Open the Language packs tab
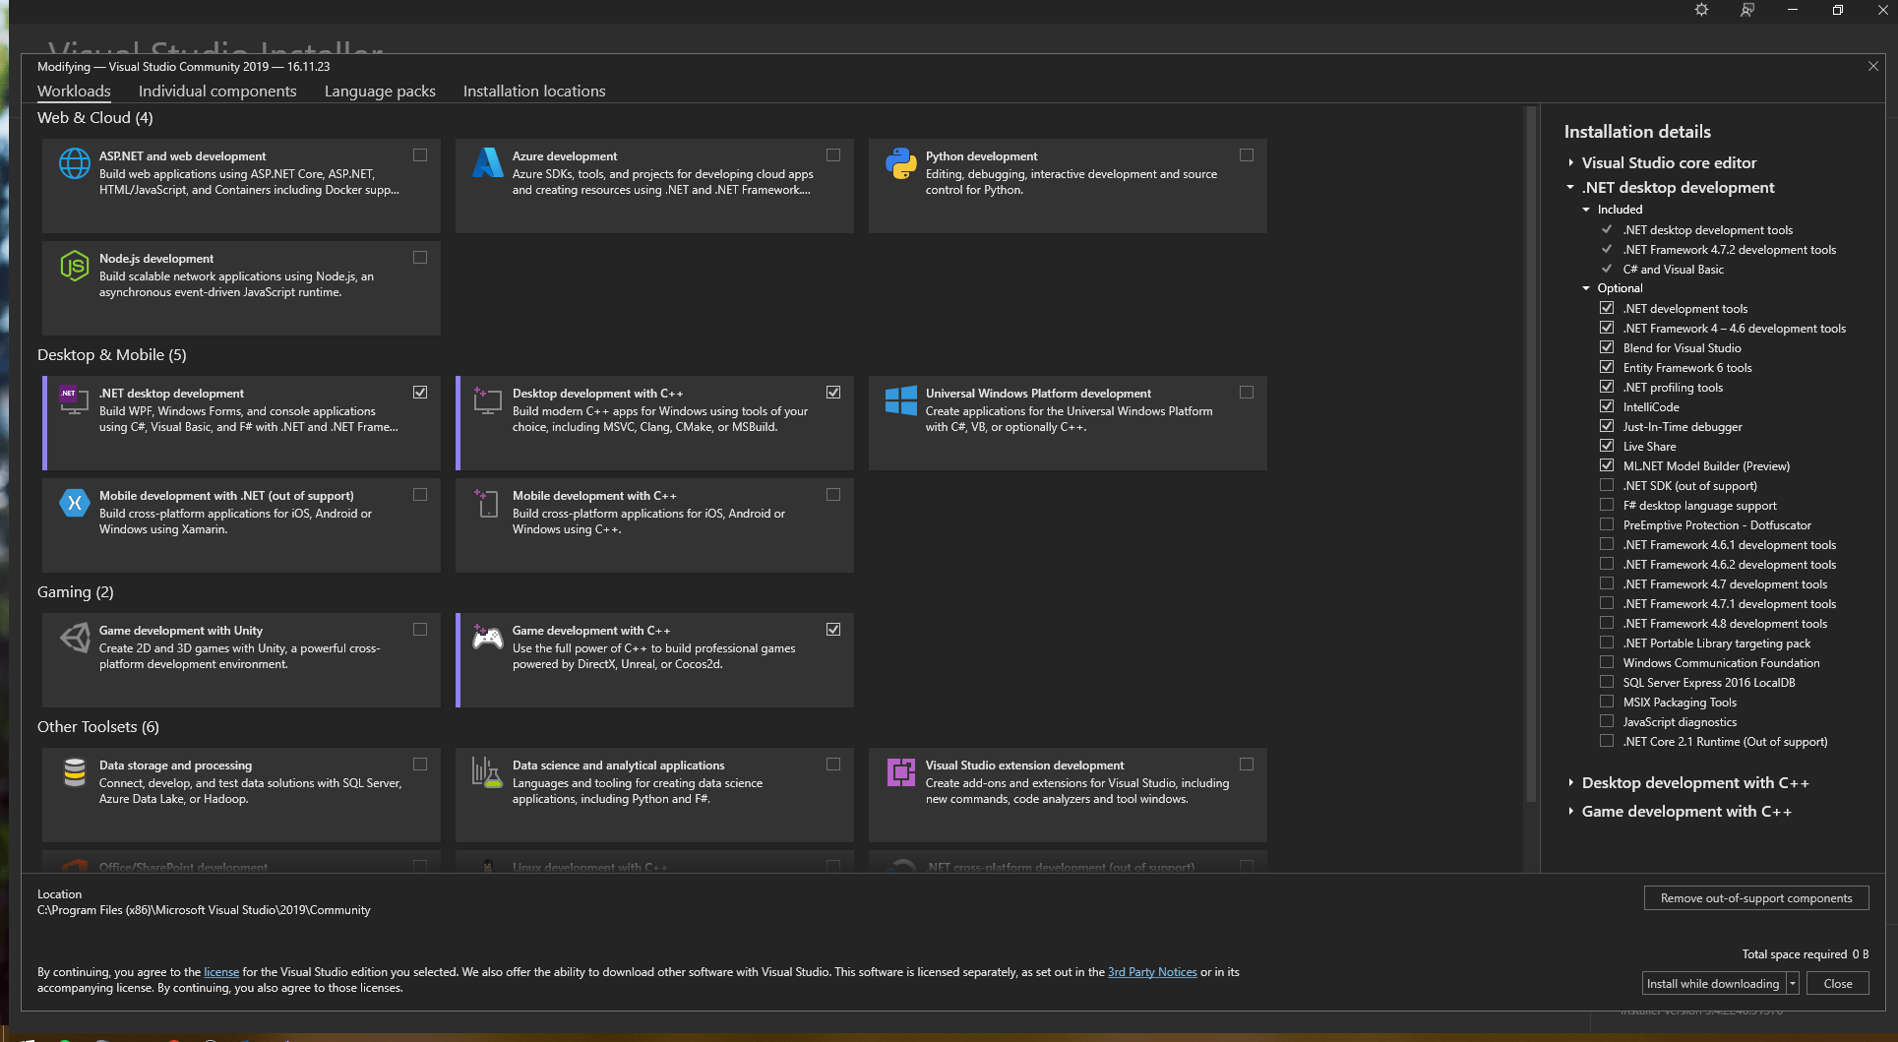The image size is (1898, 1042). pos(380,91)
